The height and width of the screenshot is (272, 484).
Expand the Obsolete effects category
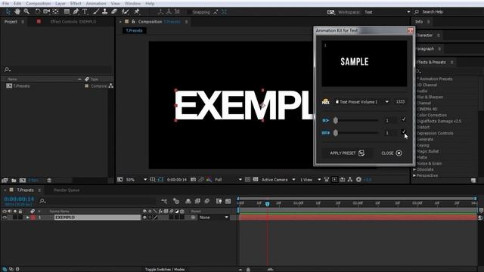pyautogui.click(x=414, y=169)
